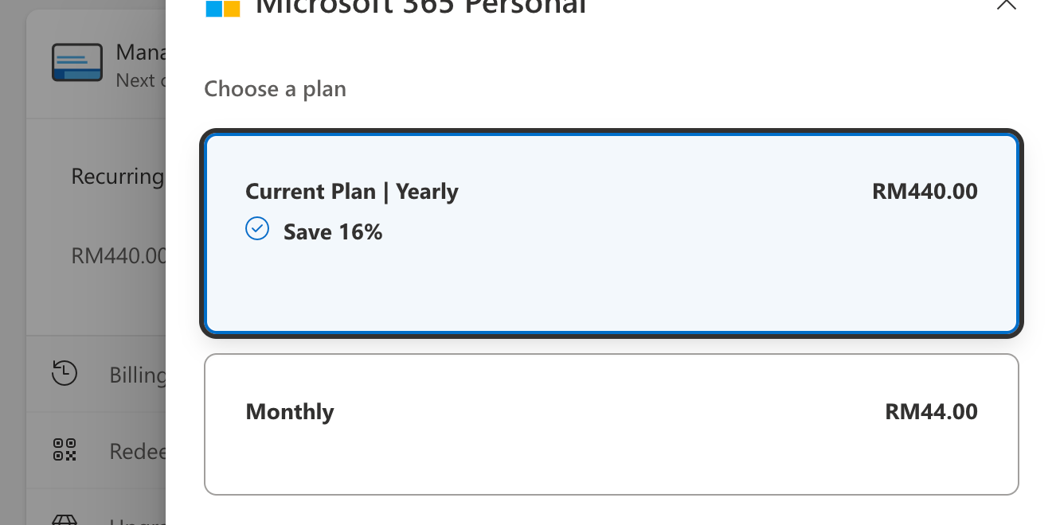This screenshot has width=1056, height=525.
Task: Click the Choose a plan heading
Action: 275,89
